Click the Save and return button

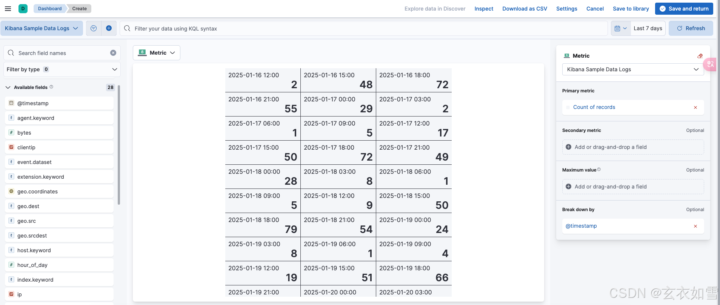(684, 9)
